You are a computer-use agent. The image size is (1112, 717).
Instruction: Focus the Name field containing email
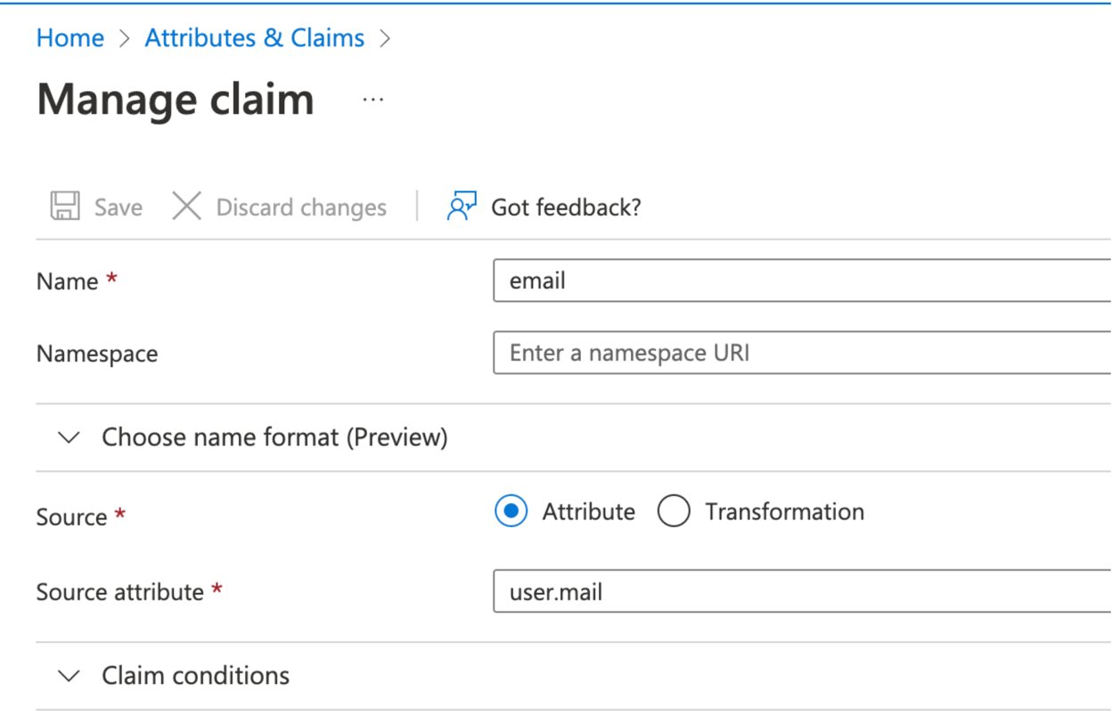tap(793, 280)
